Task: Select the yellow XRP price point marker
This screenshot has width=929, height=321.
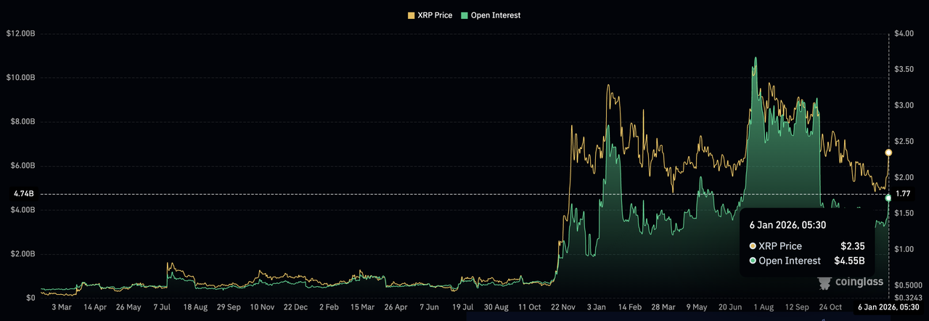Action: point(889,153)
